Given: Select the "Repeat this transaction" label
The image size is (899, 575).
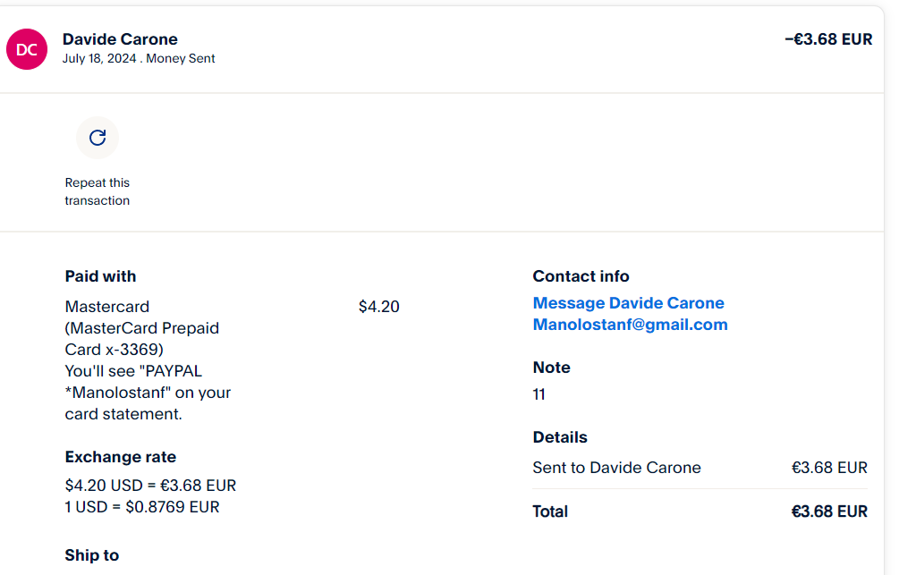Looking at the screenshot, I should point(97,191).
